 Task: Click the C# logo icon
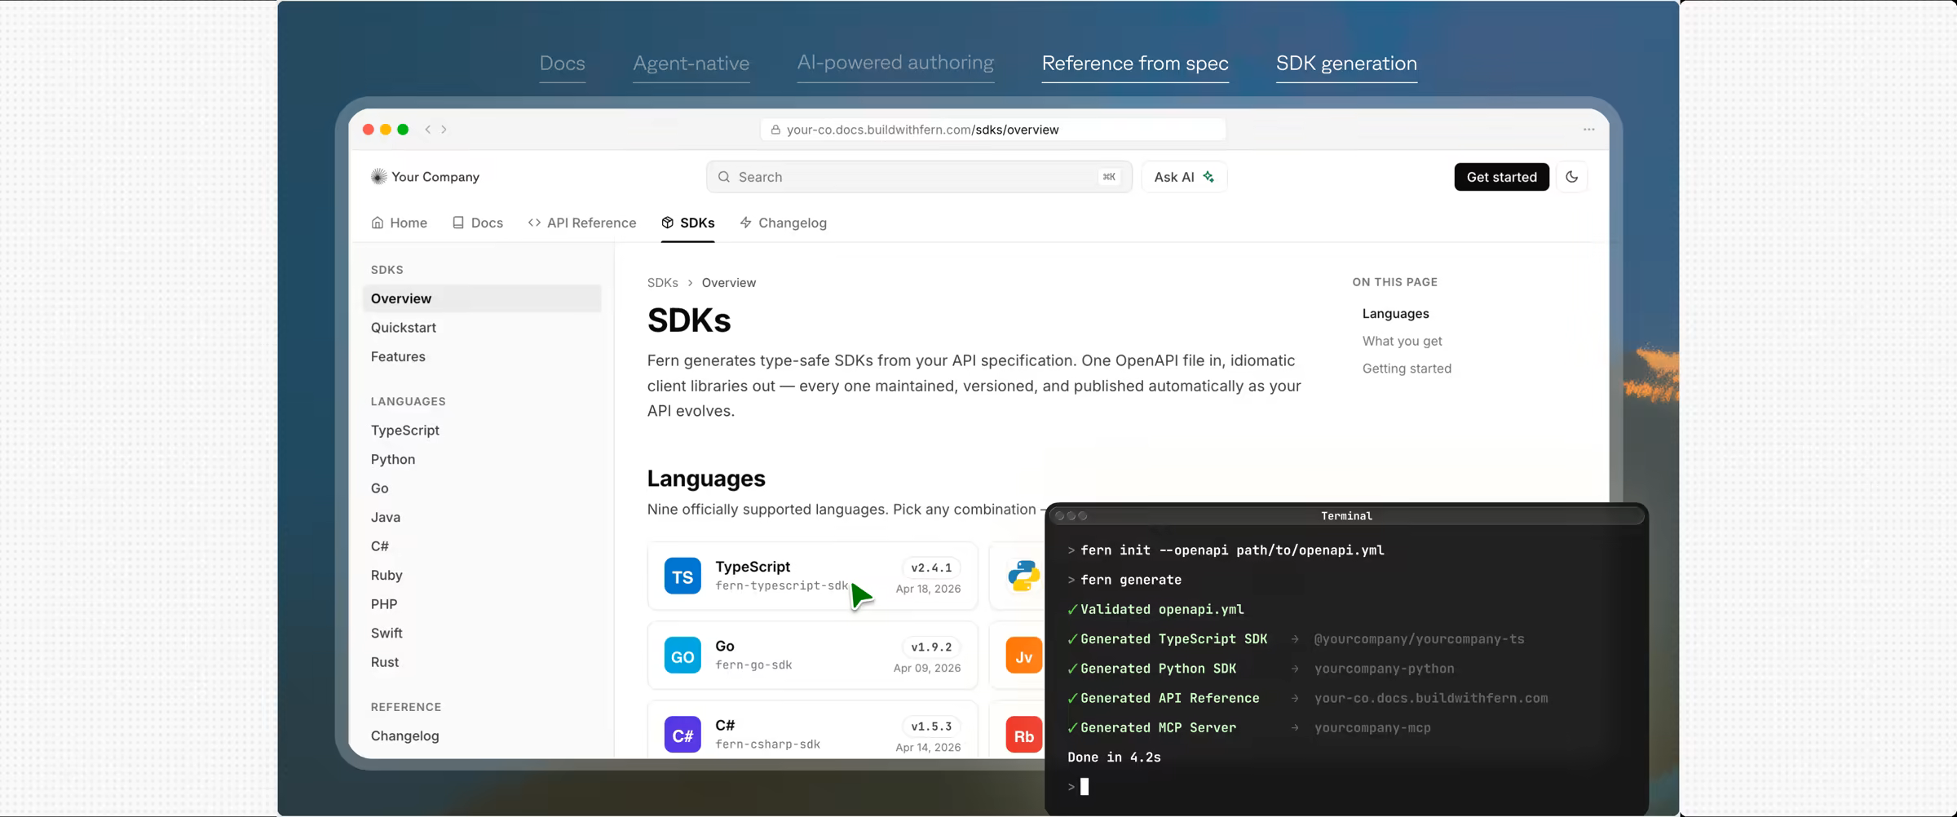[683, 735]
